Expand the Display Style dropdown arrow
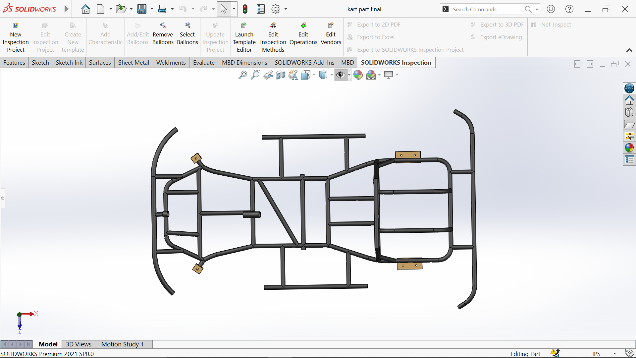The width and height of the screenshot is (636, 358). pos(332,75)
